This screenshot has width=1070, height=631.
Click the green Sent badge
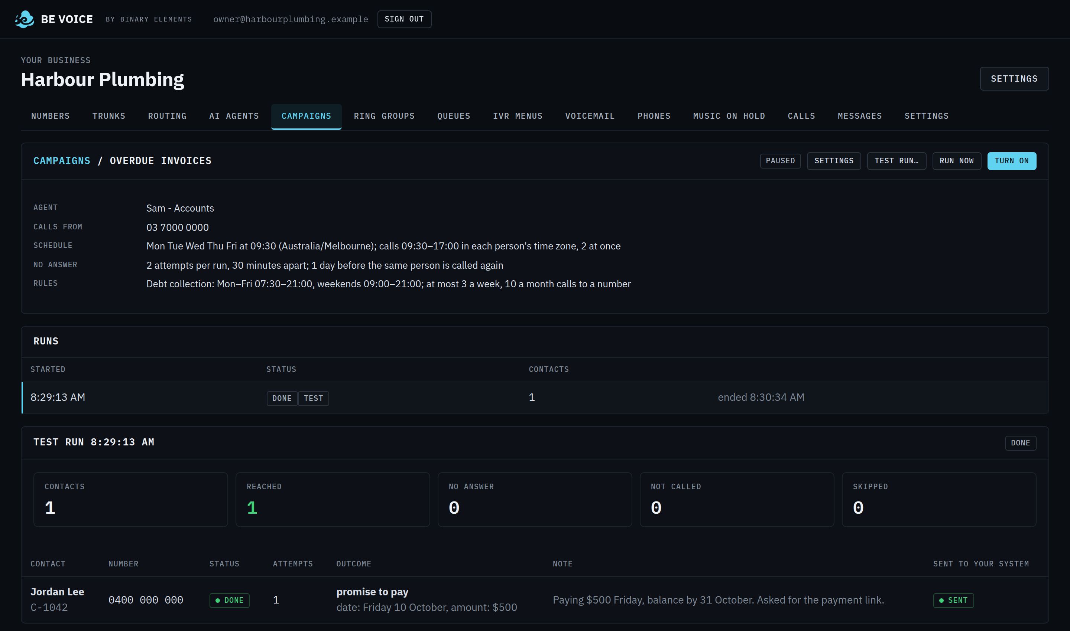953,601
